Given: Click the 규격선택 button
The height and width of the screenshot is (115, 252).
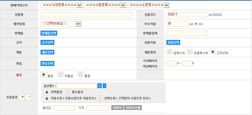Looking at the screenshot, I should 47,43.
